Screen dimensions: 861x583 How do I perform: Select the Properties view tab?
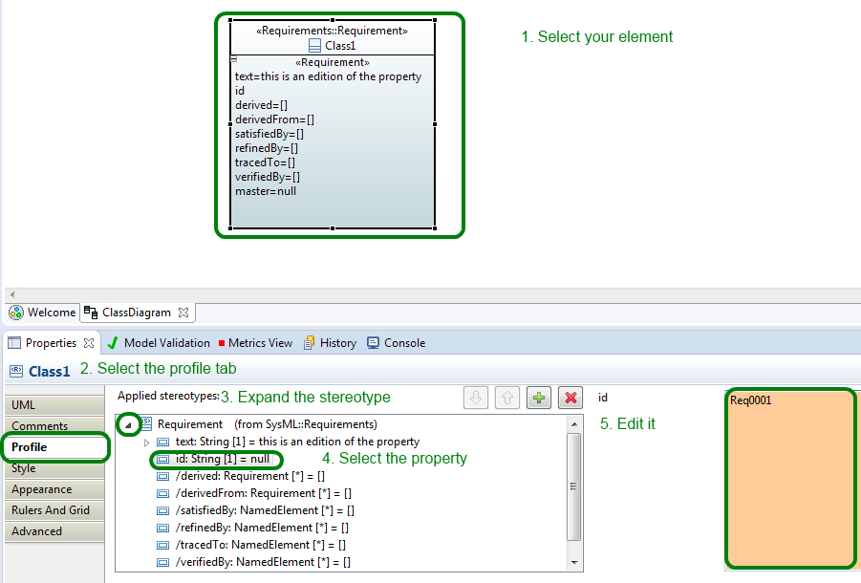[51, 343]
